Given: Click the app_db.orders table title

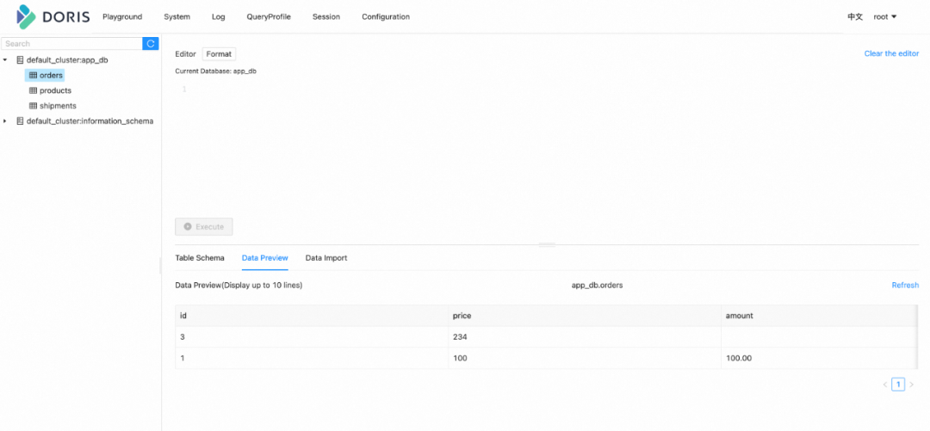Looking at the screenshot, I should (598, 285).
